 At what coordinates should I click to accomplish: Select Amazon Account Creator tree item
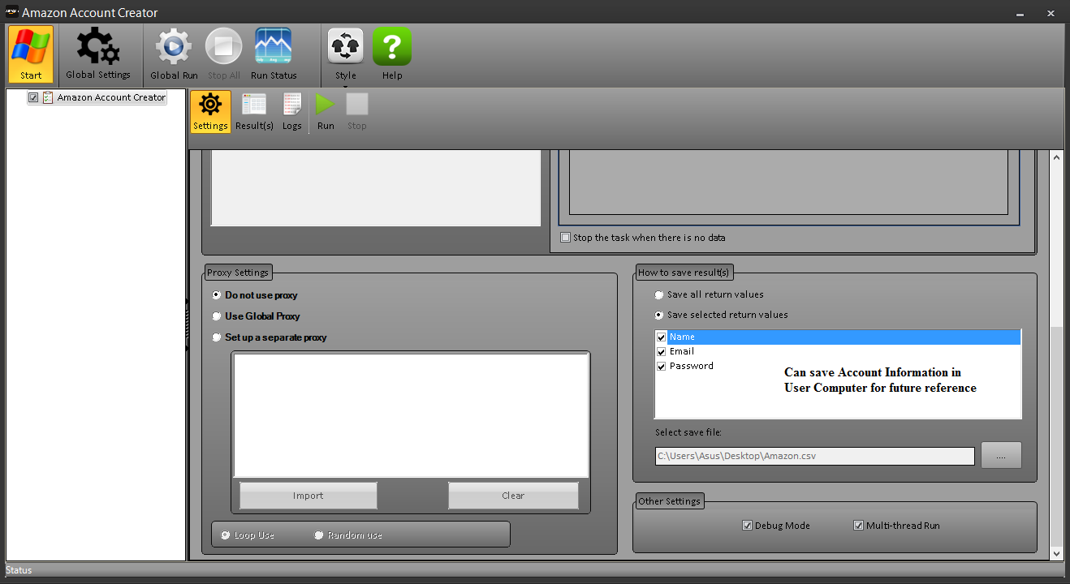[x=111, y=97]
